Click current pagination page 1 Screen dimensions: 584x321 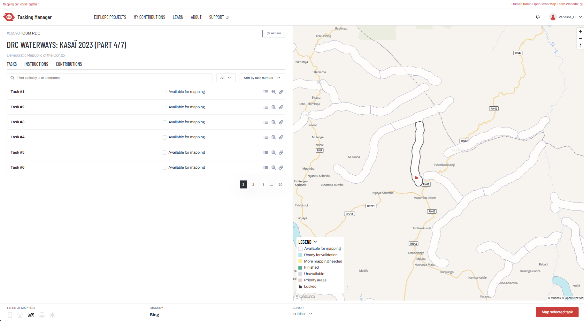point(243,185)
